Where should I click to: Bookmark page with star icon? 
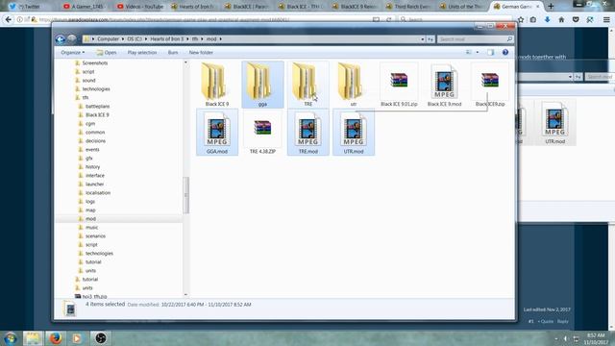[x=521, y=19]
